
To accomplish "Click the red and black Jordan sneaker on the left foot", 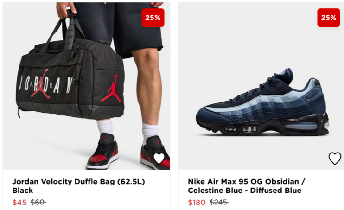I will point(102,153).
